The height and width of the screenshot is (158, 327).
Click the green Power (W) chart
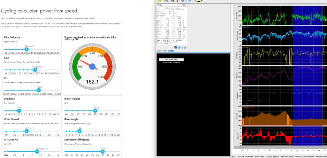(284, 16)
